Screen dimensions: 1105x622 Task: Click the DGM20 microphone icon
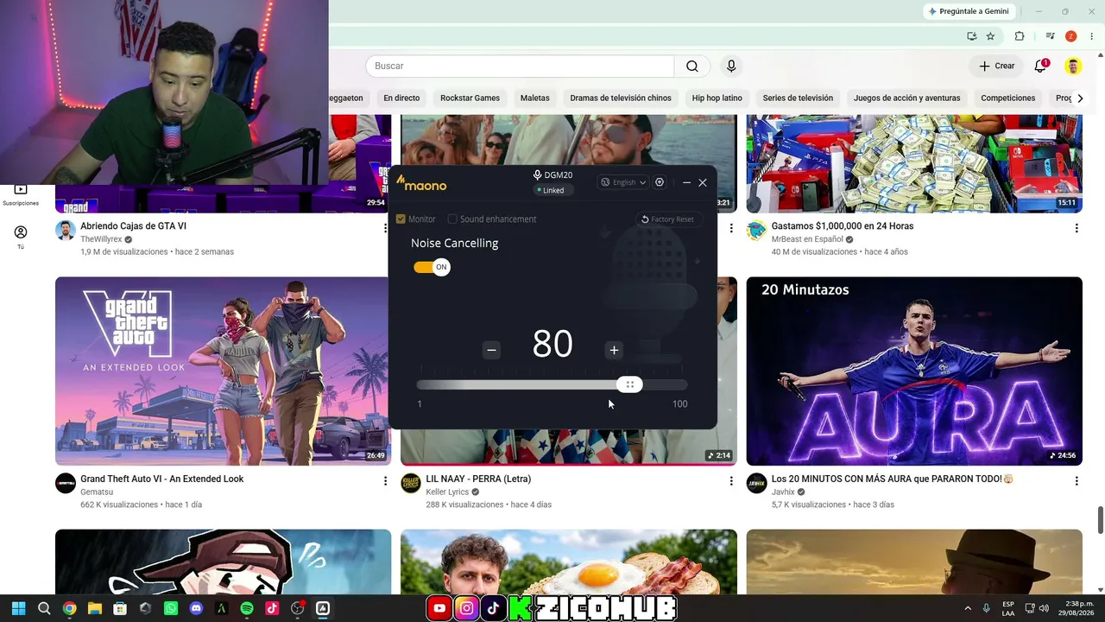point(537,175)
